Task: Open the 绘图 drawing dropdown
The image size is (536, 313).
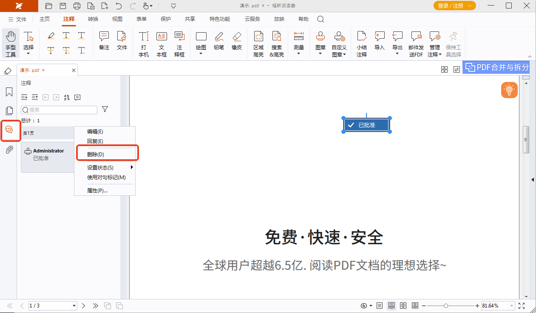Action: click(x=201, y=44)
